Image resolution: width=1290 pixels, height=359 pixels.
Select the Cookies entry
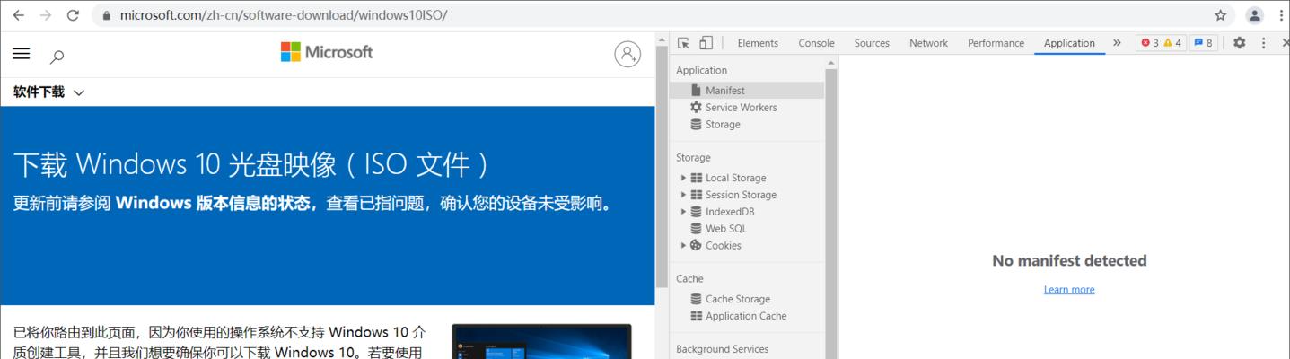pyautogui.click(x=723, y=246)
